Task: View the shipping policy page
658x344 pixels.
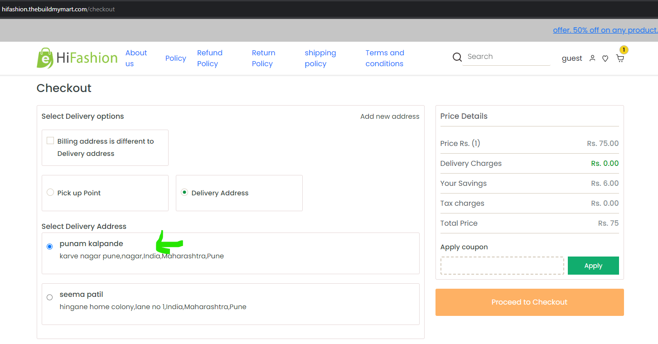Action: coord(320,58)
